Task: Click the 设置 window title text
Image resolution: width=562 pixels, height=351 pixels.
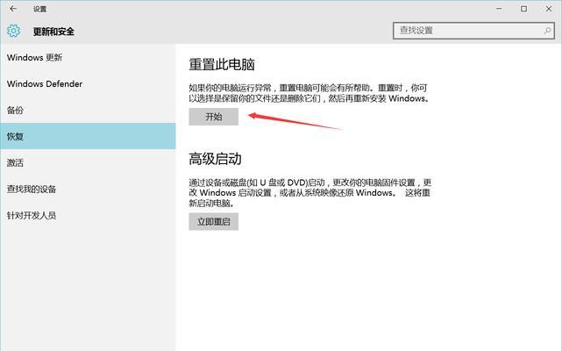Action: click(39, 9)
